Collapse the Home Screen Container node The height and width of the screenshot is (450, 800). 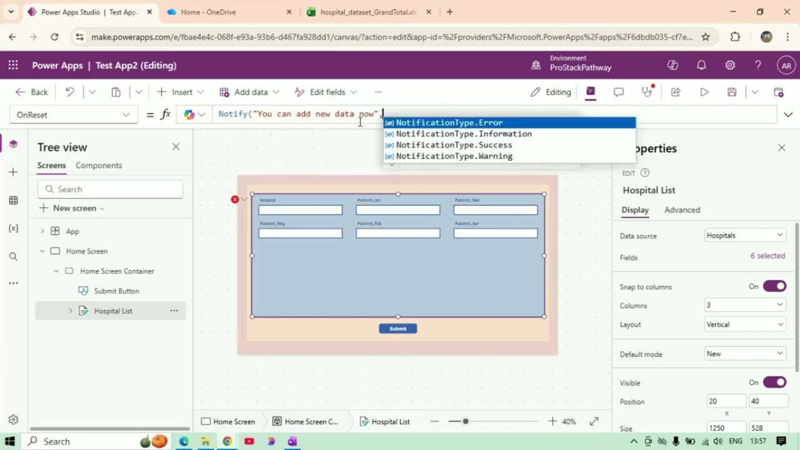tap(56, 271)
